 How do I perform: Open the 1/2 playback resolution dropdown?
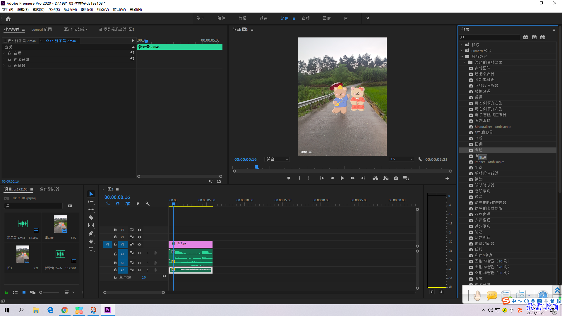pos(402,159)
